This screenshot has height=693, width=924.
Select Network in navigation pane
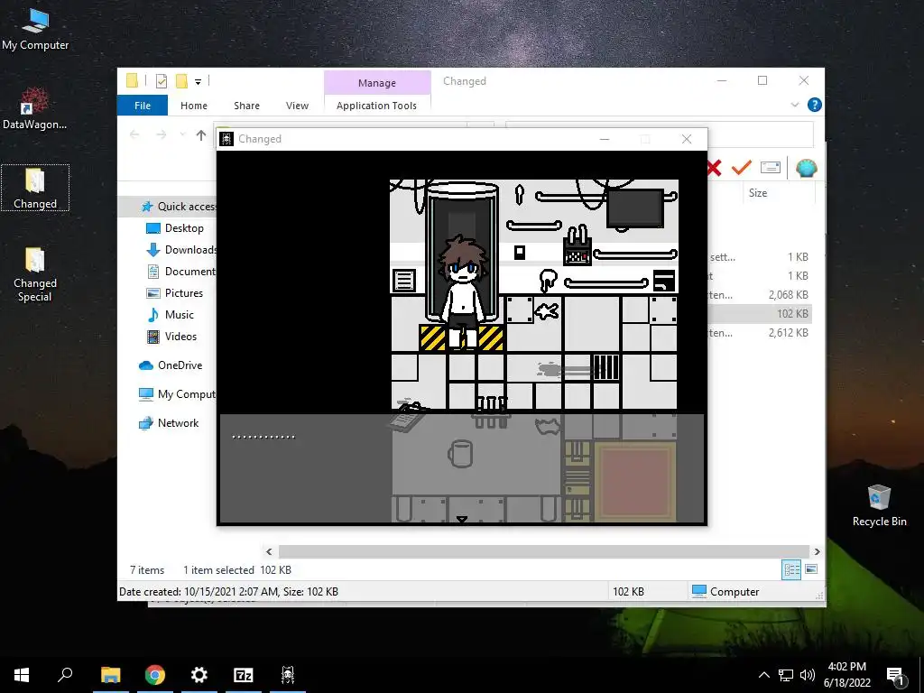169,423
